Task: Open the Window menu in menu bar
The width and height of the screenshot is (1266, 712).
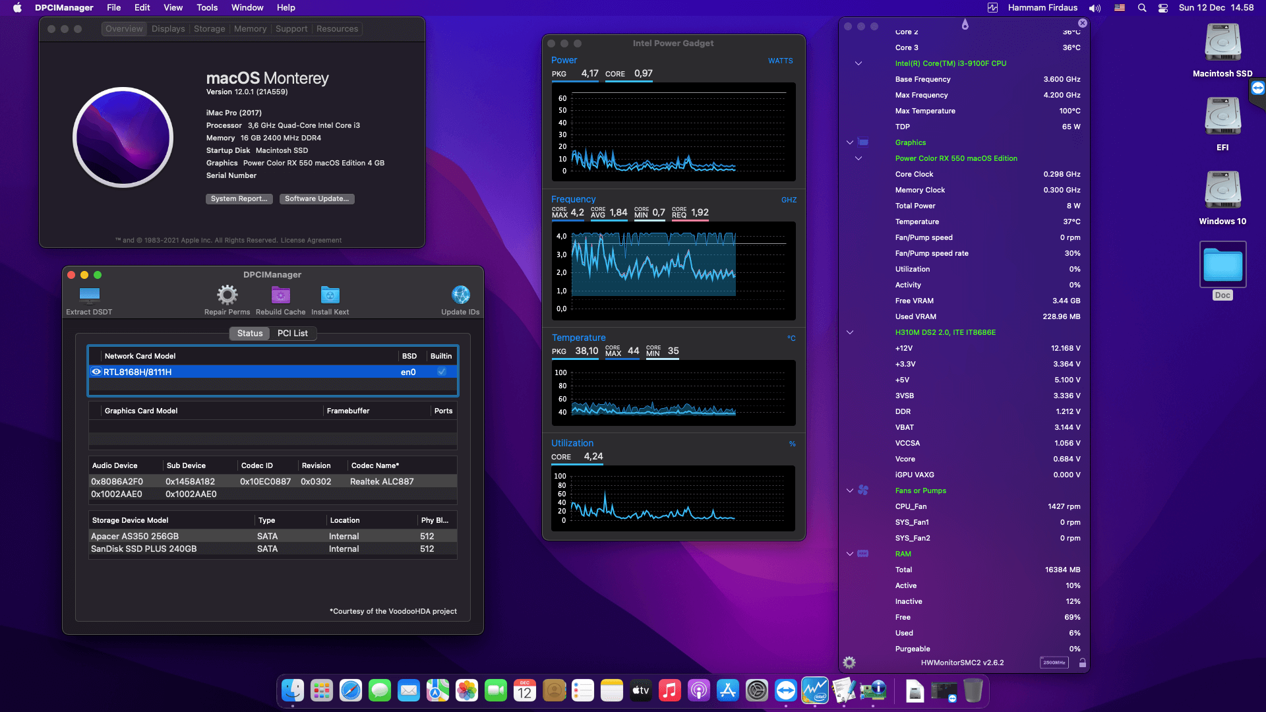Action: [x=247, y=8]
